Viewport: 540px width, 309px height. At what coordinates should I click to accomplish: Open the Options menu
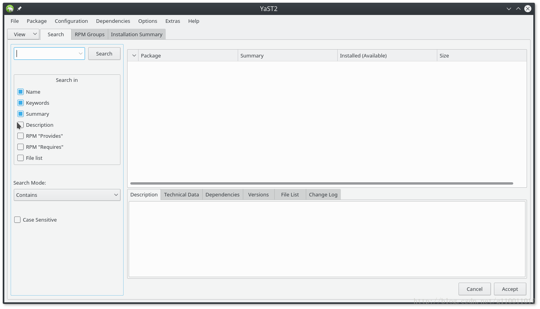point(148,21)
